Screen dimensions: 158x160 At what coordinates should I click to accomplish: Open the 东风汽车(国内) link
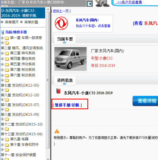(x=87, y=20)
